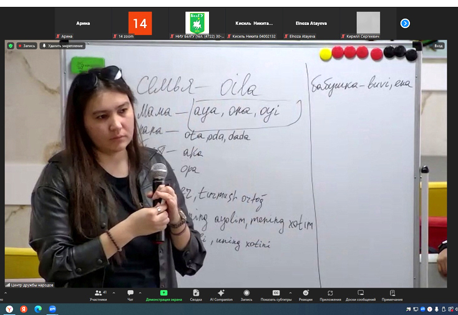
Task: Open the Сводка summary tool
Action: [x=196, y=294]
